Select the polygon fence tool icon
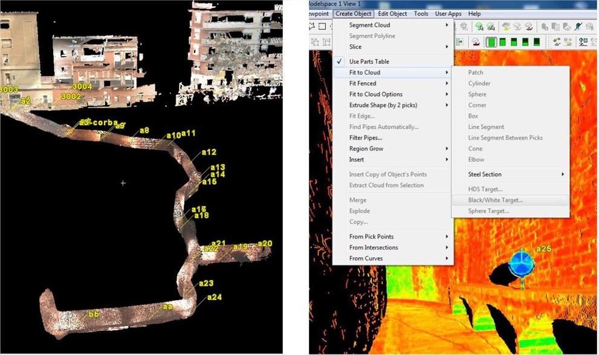This screenshot has height=355, width=599. coord(312,26)
